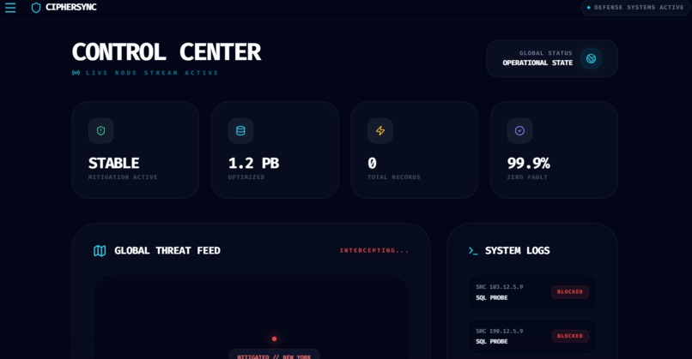692x359 pixels.
Task: Click the 'OPTIMIZED' label
Action: [x=246, y=177]
